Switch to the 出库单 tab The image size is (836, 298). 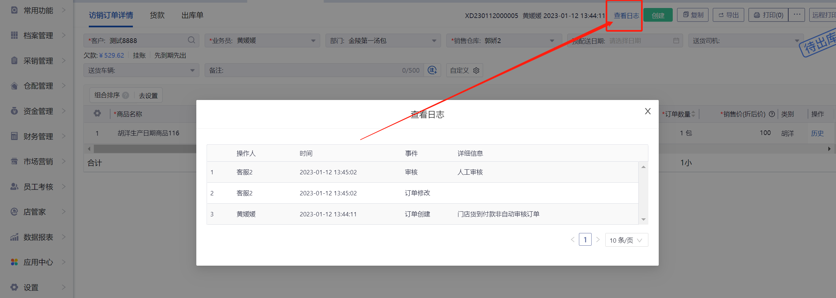coord(192,15)
